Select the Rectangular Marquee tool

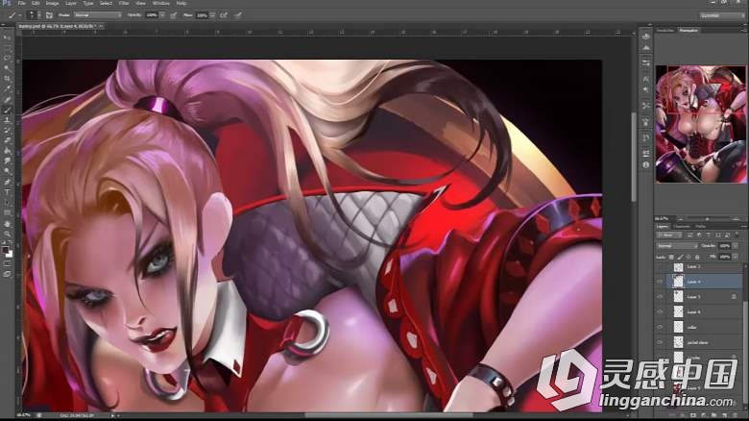(7, 47)
